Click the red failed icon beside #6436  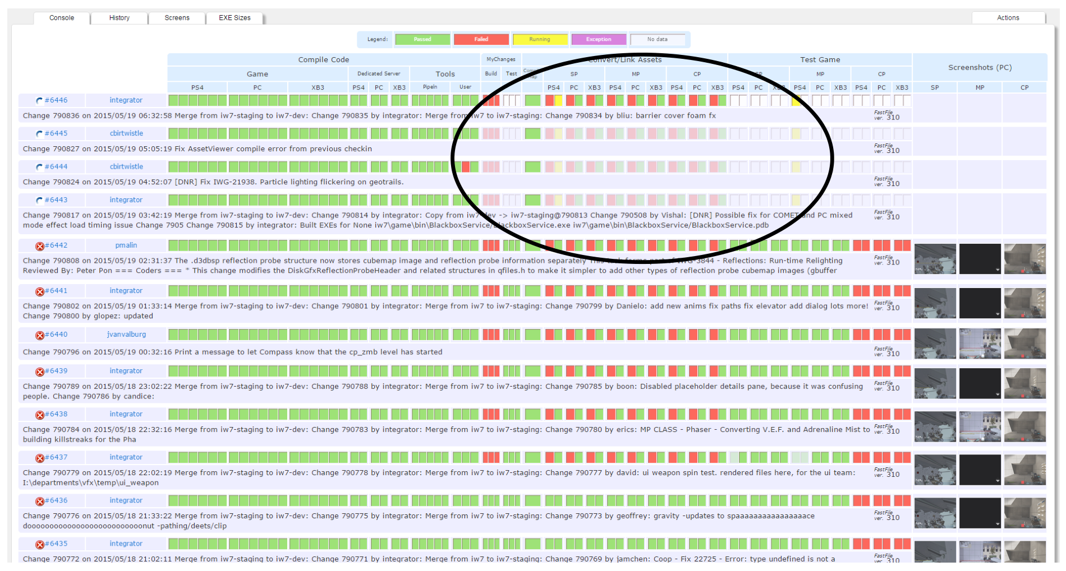click(x=40, y=501)
